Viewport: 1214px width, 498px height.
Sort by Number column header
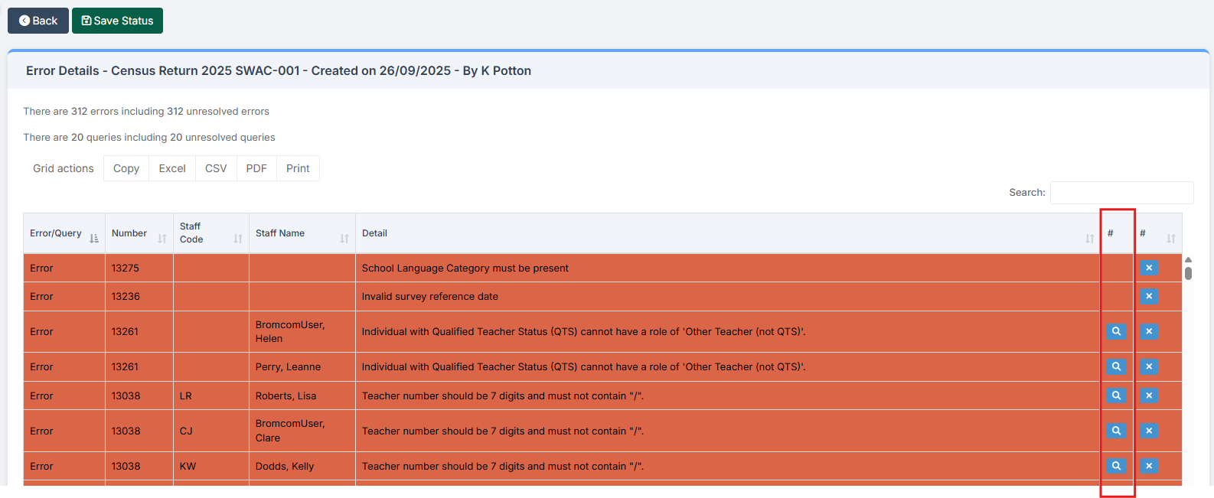(139, 233)
